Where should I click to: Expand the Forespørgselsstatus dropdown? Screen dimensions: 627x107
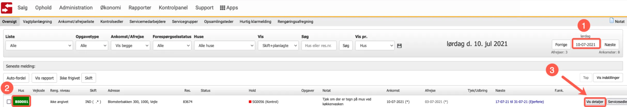(172, 45)
